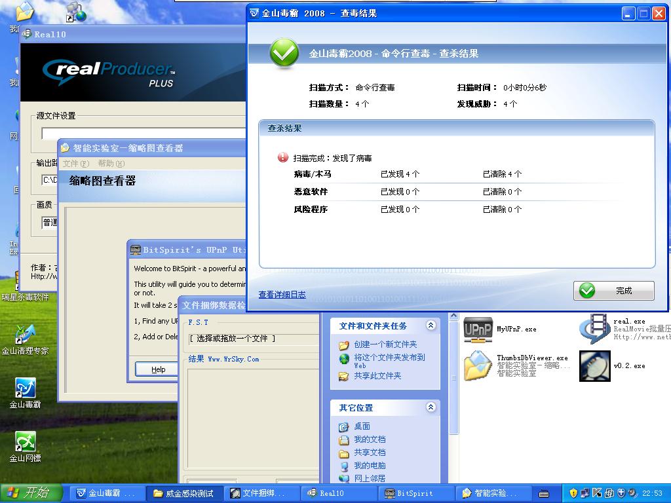671x503 pixels.
Task: Open the 金山网镖 desktop shortcut
Action: [x=26, y=447]
